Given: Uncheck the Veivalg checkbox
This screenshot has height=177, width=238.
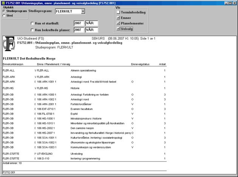Looking at the screenshot, I should 118,29.
